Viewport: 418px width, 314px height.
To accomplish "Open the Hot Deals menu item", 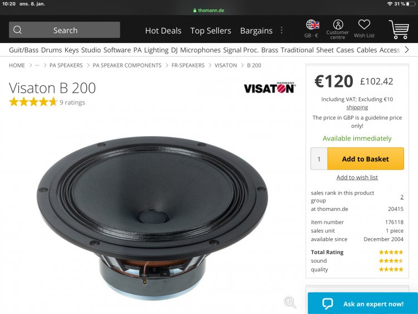I will click(x=163, y=31).
